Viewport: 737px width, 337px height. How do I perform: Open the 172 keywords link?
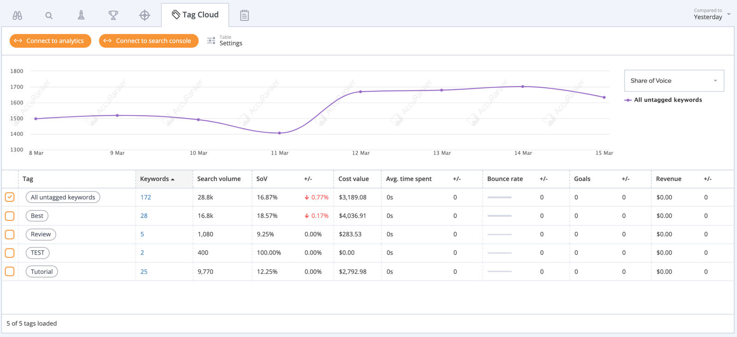tap(146, 198)
